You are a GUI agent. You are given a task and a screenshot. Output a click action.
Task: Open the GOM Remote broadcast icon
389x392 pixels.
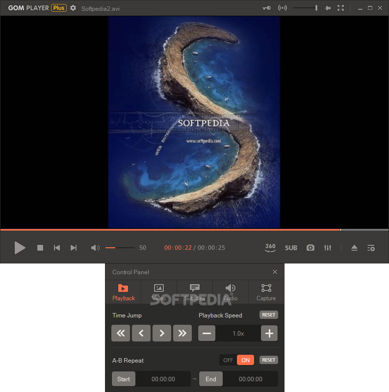pyautogui.click(x=283, y=8)
